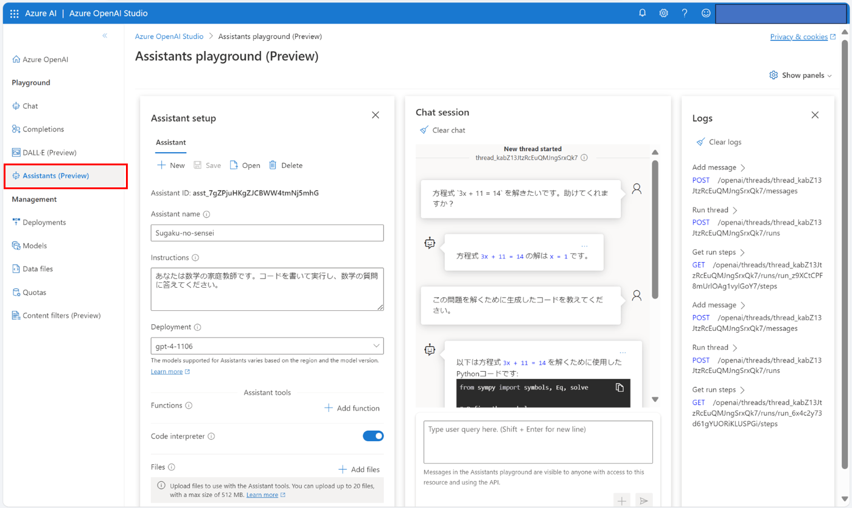Click user avatar beside first question
Image resolution: width=852 pixels, height=508 pixels.
tap(637, 189)
